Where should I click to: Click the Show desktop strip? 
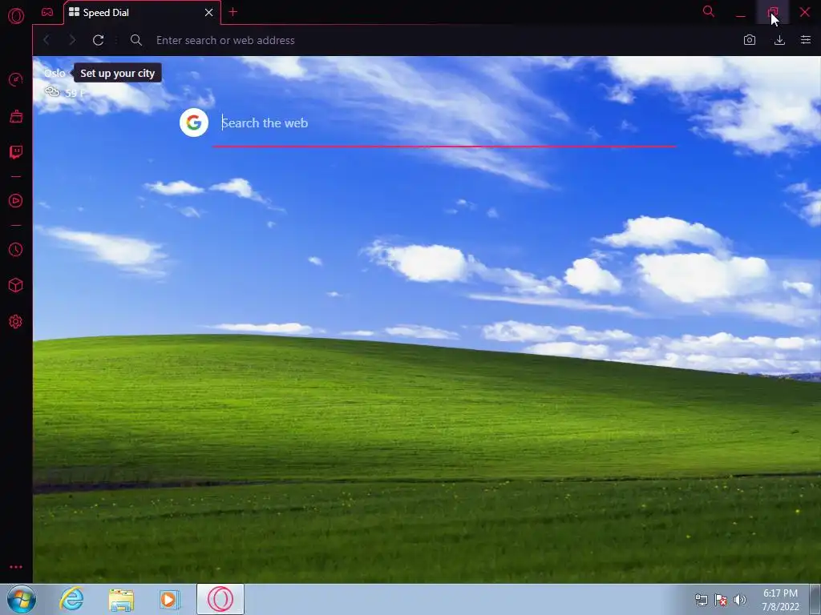pos(815,599)
